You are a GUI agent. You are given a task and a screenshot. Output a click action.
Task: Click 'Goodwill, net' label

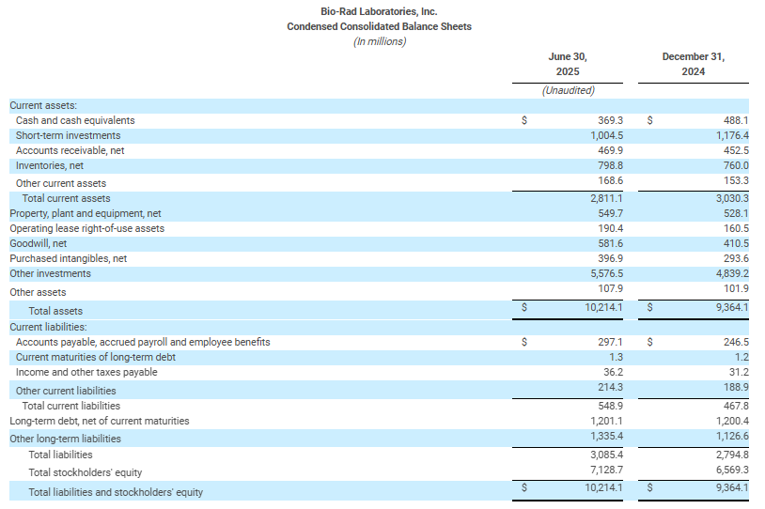click(x=38, y=244)
